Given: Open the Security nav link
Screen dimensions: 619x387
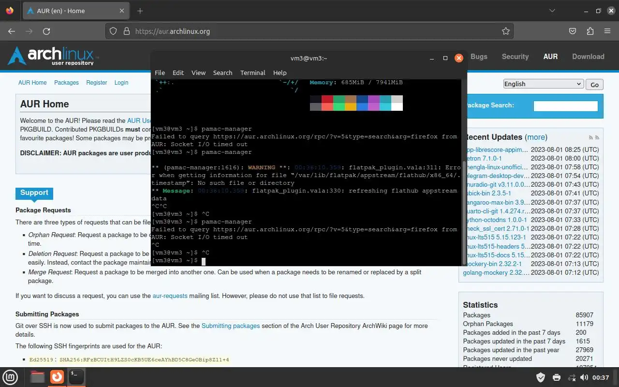Looking at the screenshot, I should click(515, 57).
